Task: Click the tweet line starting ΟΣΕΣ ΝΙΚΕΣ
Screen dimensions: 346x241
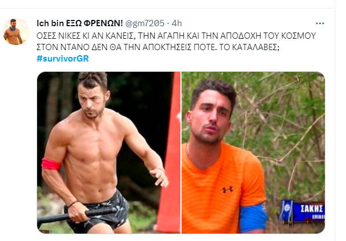Action: 176,36
